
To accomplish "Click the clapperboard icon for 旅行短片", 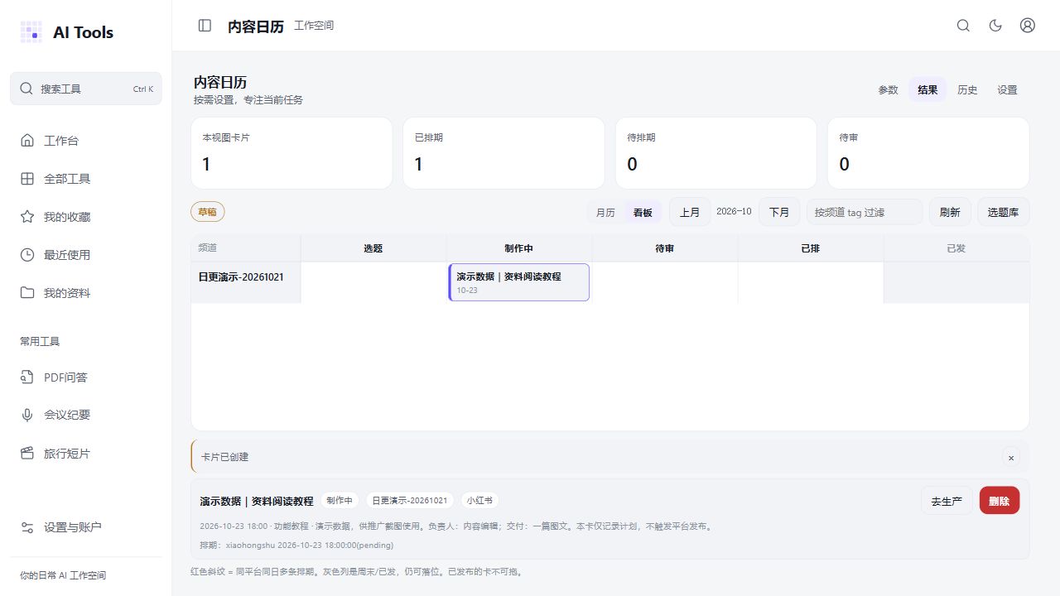I will [x=27, y=454].
